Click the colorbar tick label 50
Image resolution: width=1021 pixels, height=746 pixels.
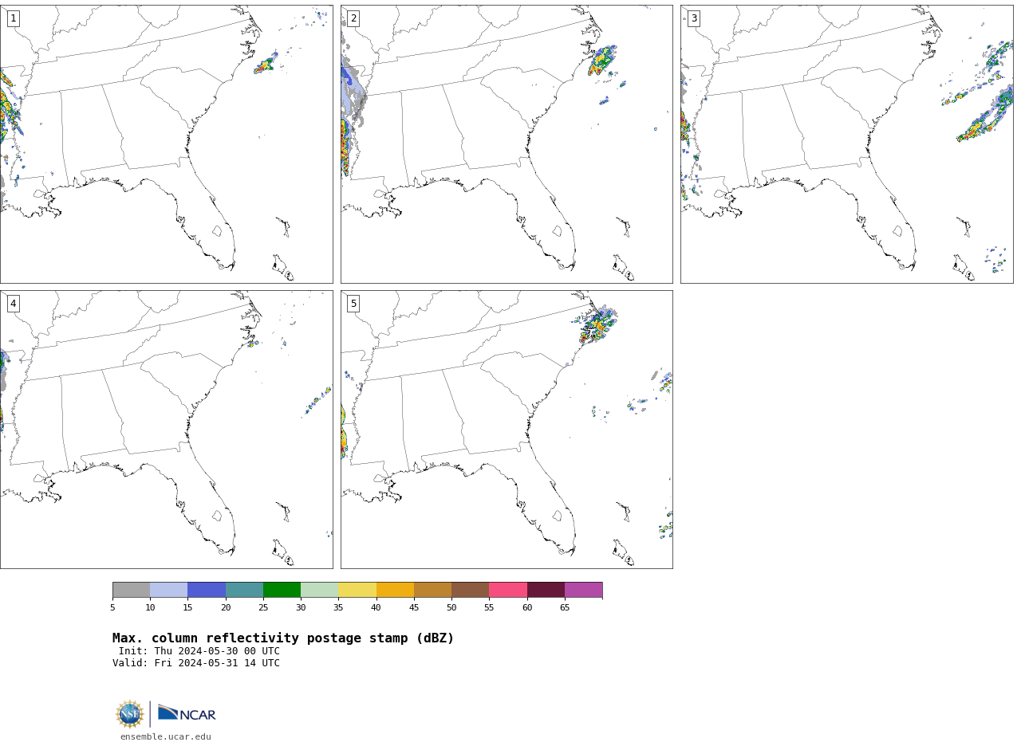coord(451,608)
